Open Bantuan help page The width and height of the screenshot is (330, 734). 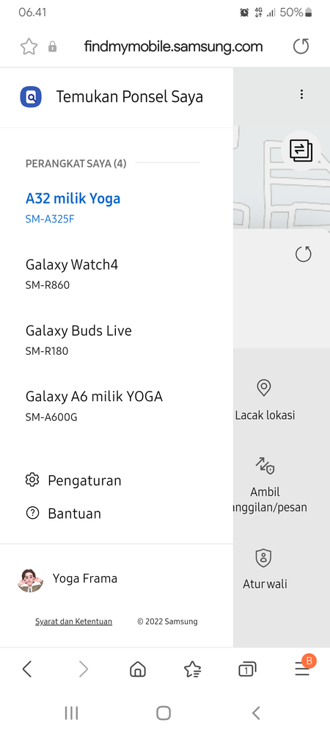click(63, 513)
